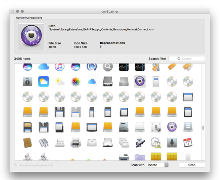Select the stacked printer pool icon
220x180 pixels.
point(124,143)
